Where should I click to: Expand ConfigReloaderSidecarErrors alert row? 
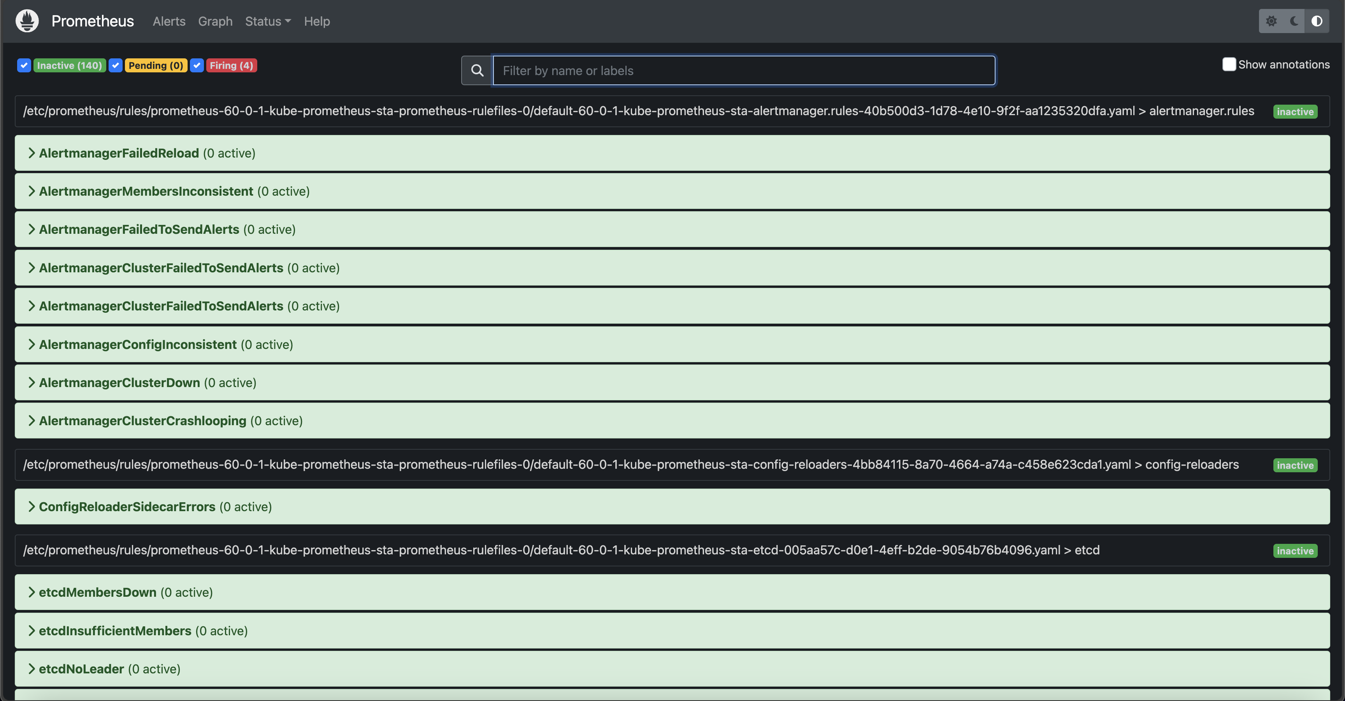(x=672, y=506)
